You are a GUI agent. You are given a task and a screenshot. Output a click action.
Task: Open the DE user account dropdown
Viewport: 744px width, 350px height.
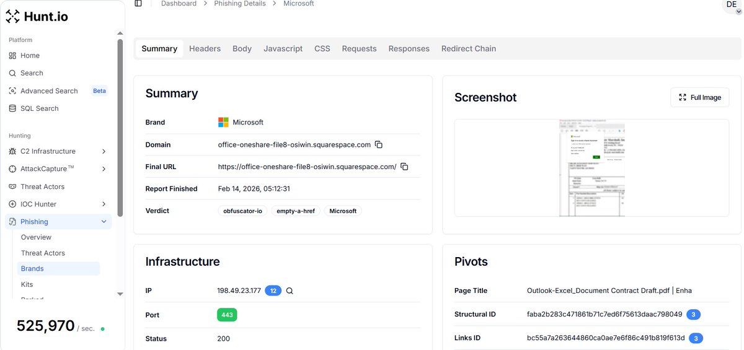click(x=732, y=6)
